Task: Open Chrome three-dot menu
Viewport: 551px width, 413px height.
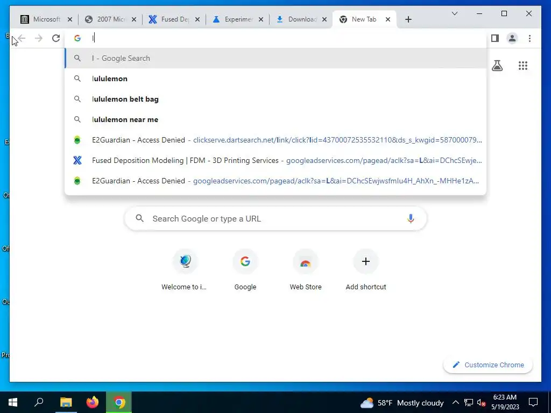Action: coord(529,38)
